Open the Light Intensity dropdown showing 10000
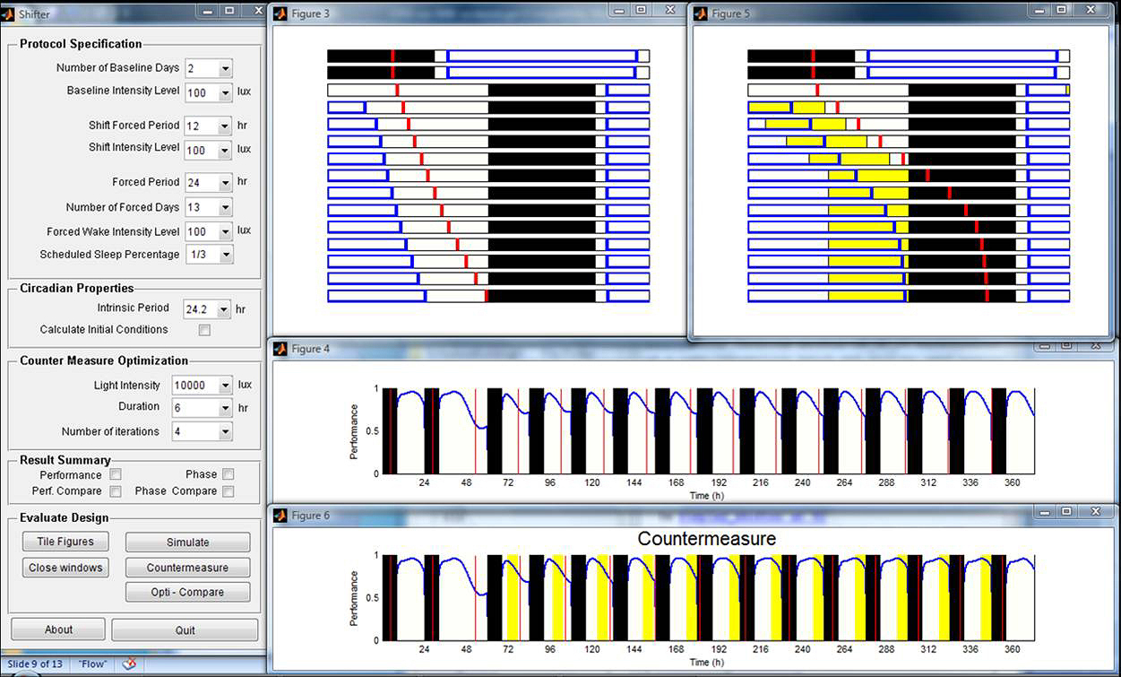The height and width of the screenshot is (677, 1121). point(224,386)
